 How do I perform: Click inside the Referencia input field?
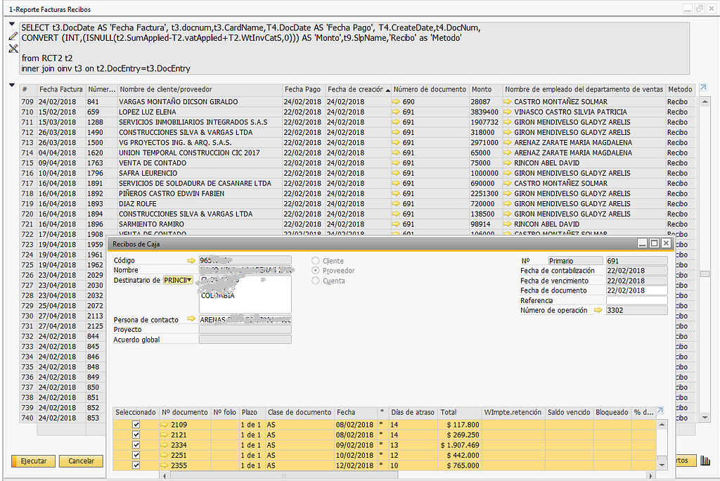point(636,300)
